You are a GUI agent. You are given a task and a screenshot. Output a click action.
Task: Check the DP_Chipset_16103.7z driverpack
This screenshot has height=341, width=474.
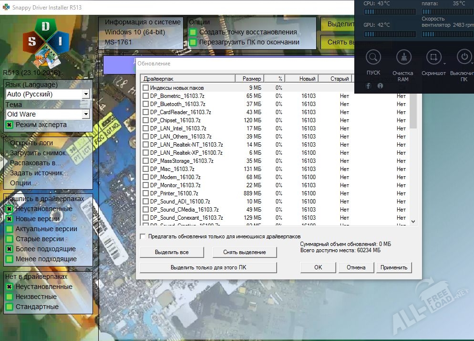(x=146, y=120)
